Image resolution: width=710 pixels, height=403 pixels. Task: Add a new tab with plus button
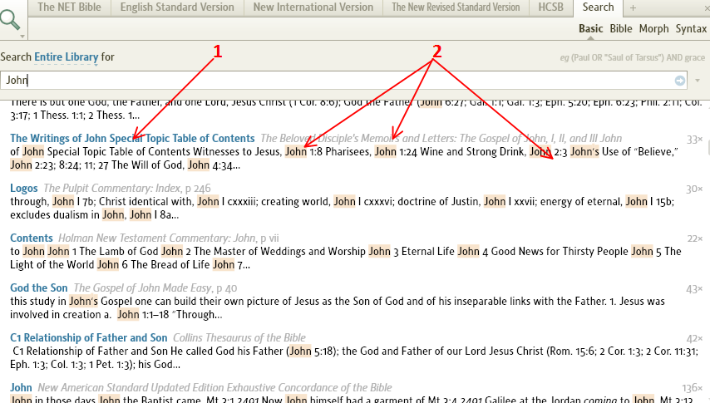click(633, 7)
